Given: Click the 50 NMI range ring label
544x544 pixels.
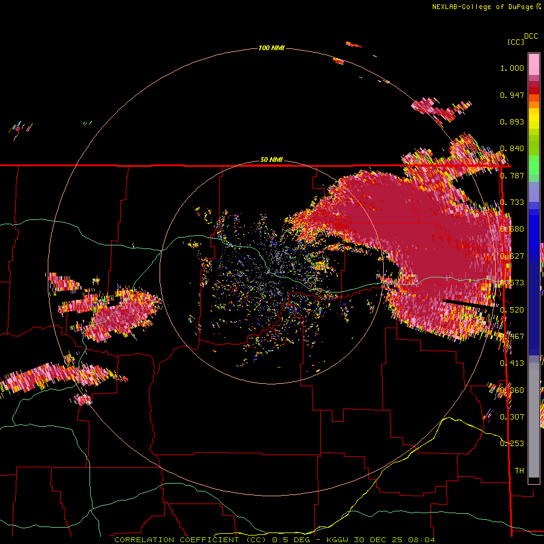Looking at the screenshot, I should [x=271, y=160].
